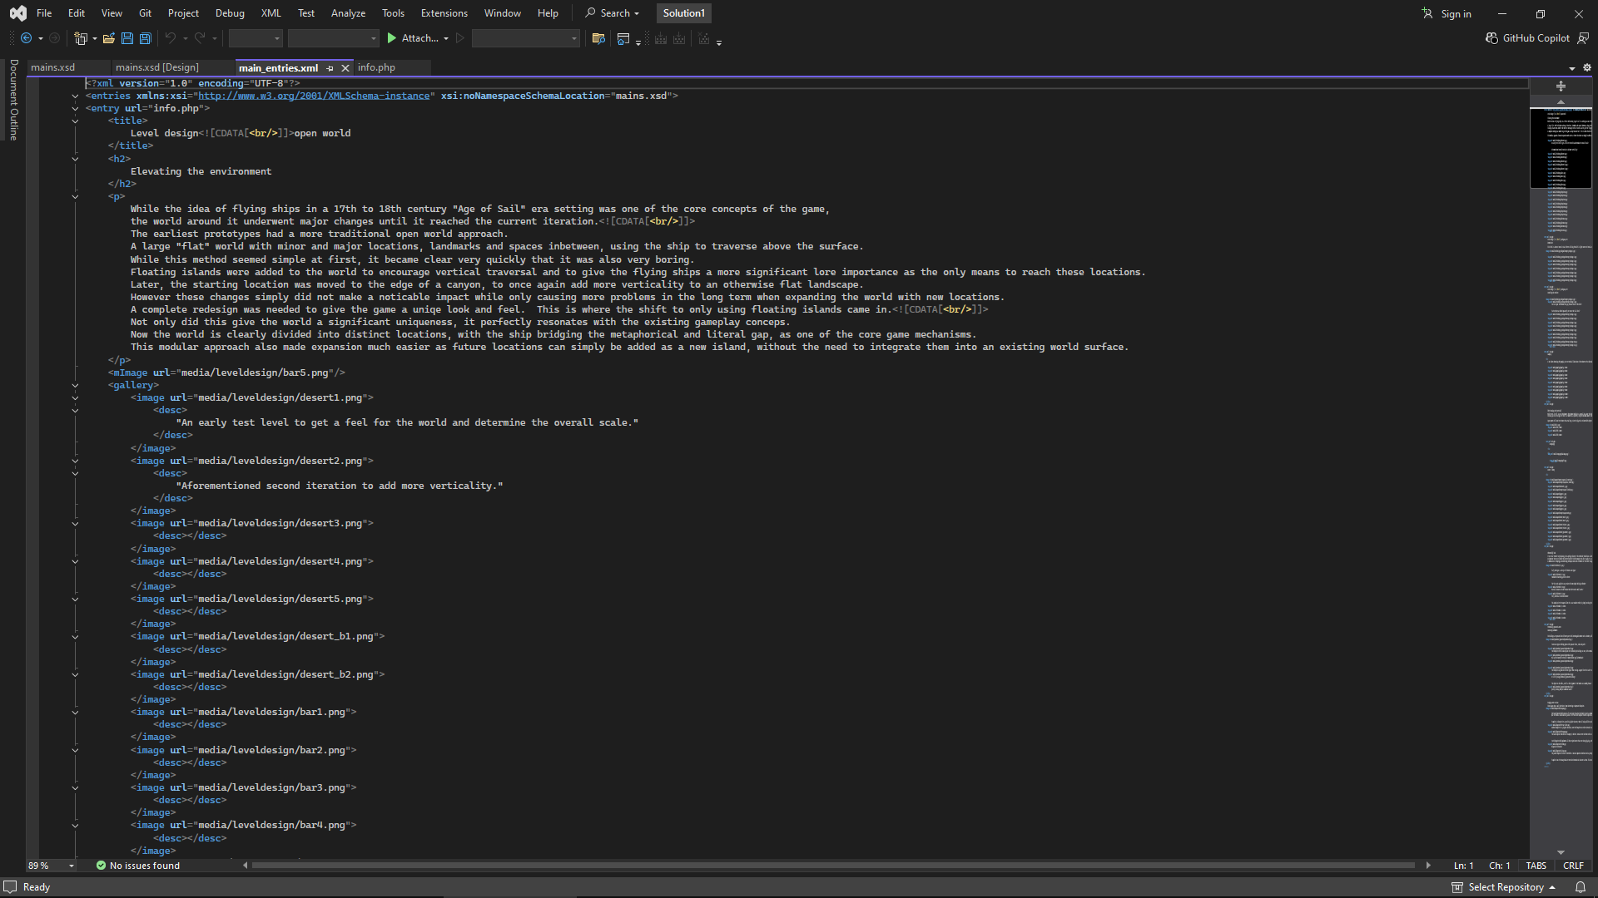Click Select Repository in status bar
This screenshot has height=898, width=1598.
(1505, 887)
